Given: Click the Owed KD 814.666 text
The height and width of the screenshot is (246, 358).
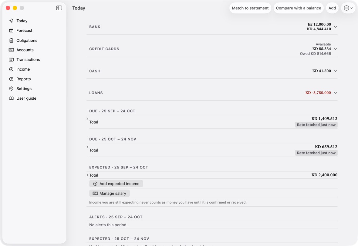Looking at the screenshot, I should [x=315, y=54].
